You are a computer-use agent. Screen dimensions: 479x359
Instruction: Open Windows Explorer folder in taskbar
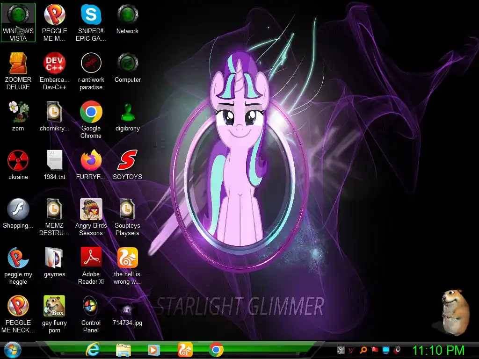tap(123, 350)
